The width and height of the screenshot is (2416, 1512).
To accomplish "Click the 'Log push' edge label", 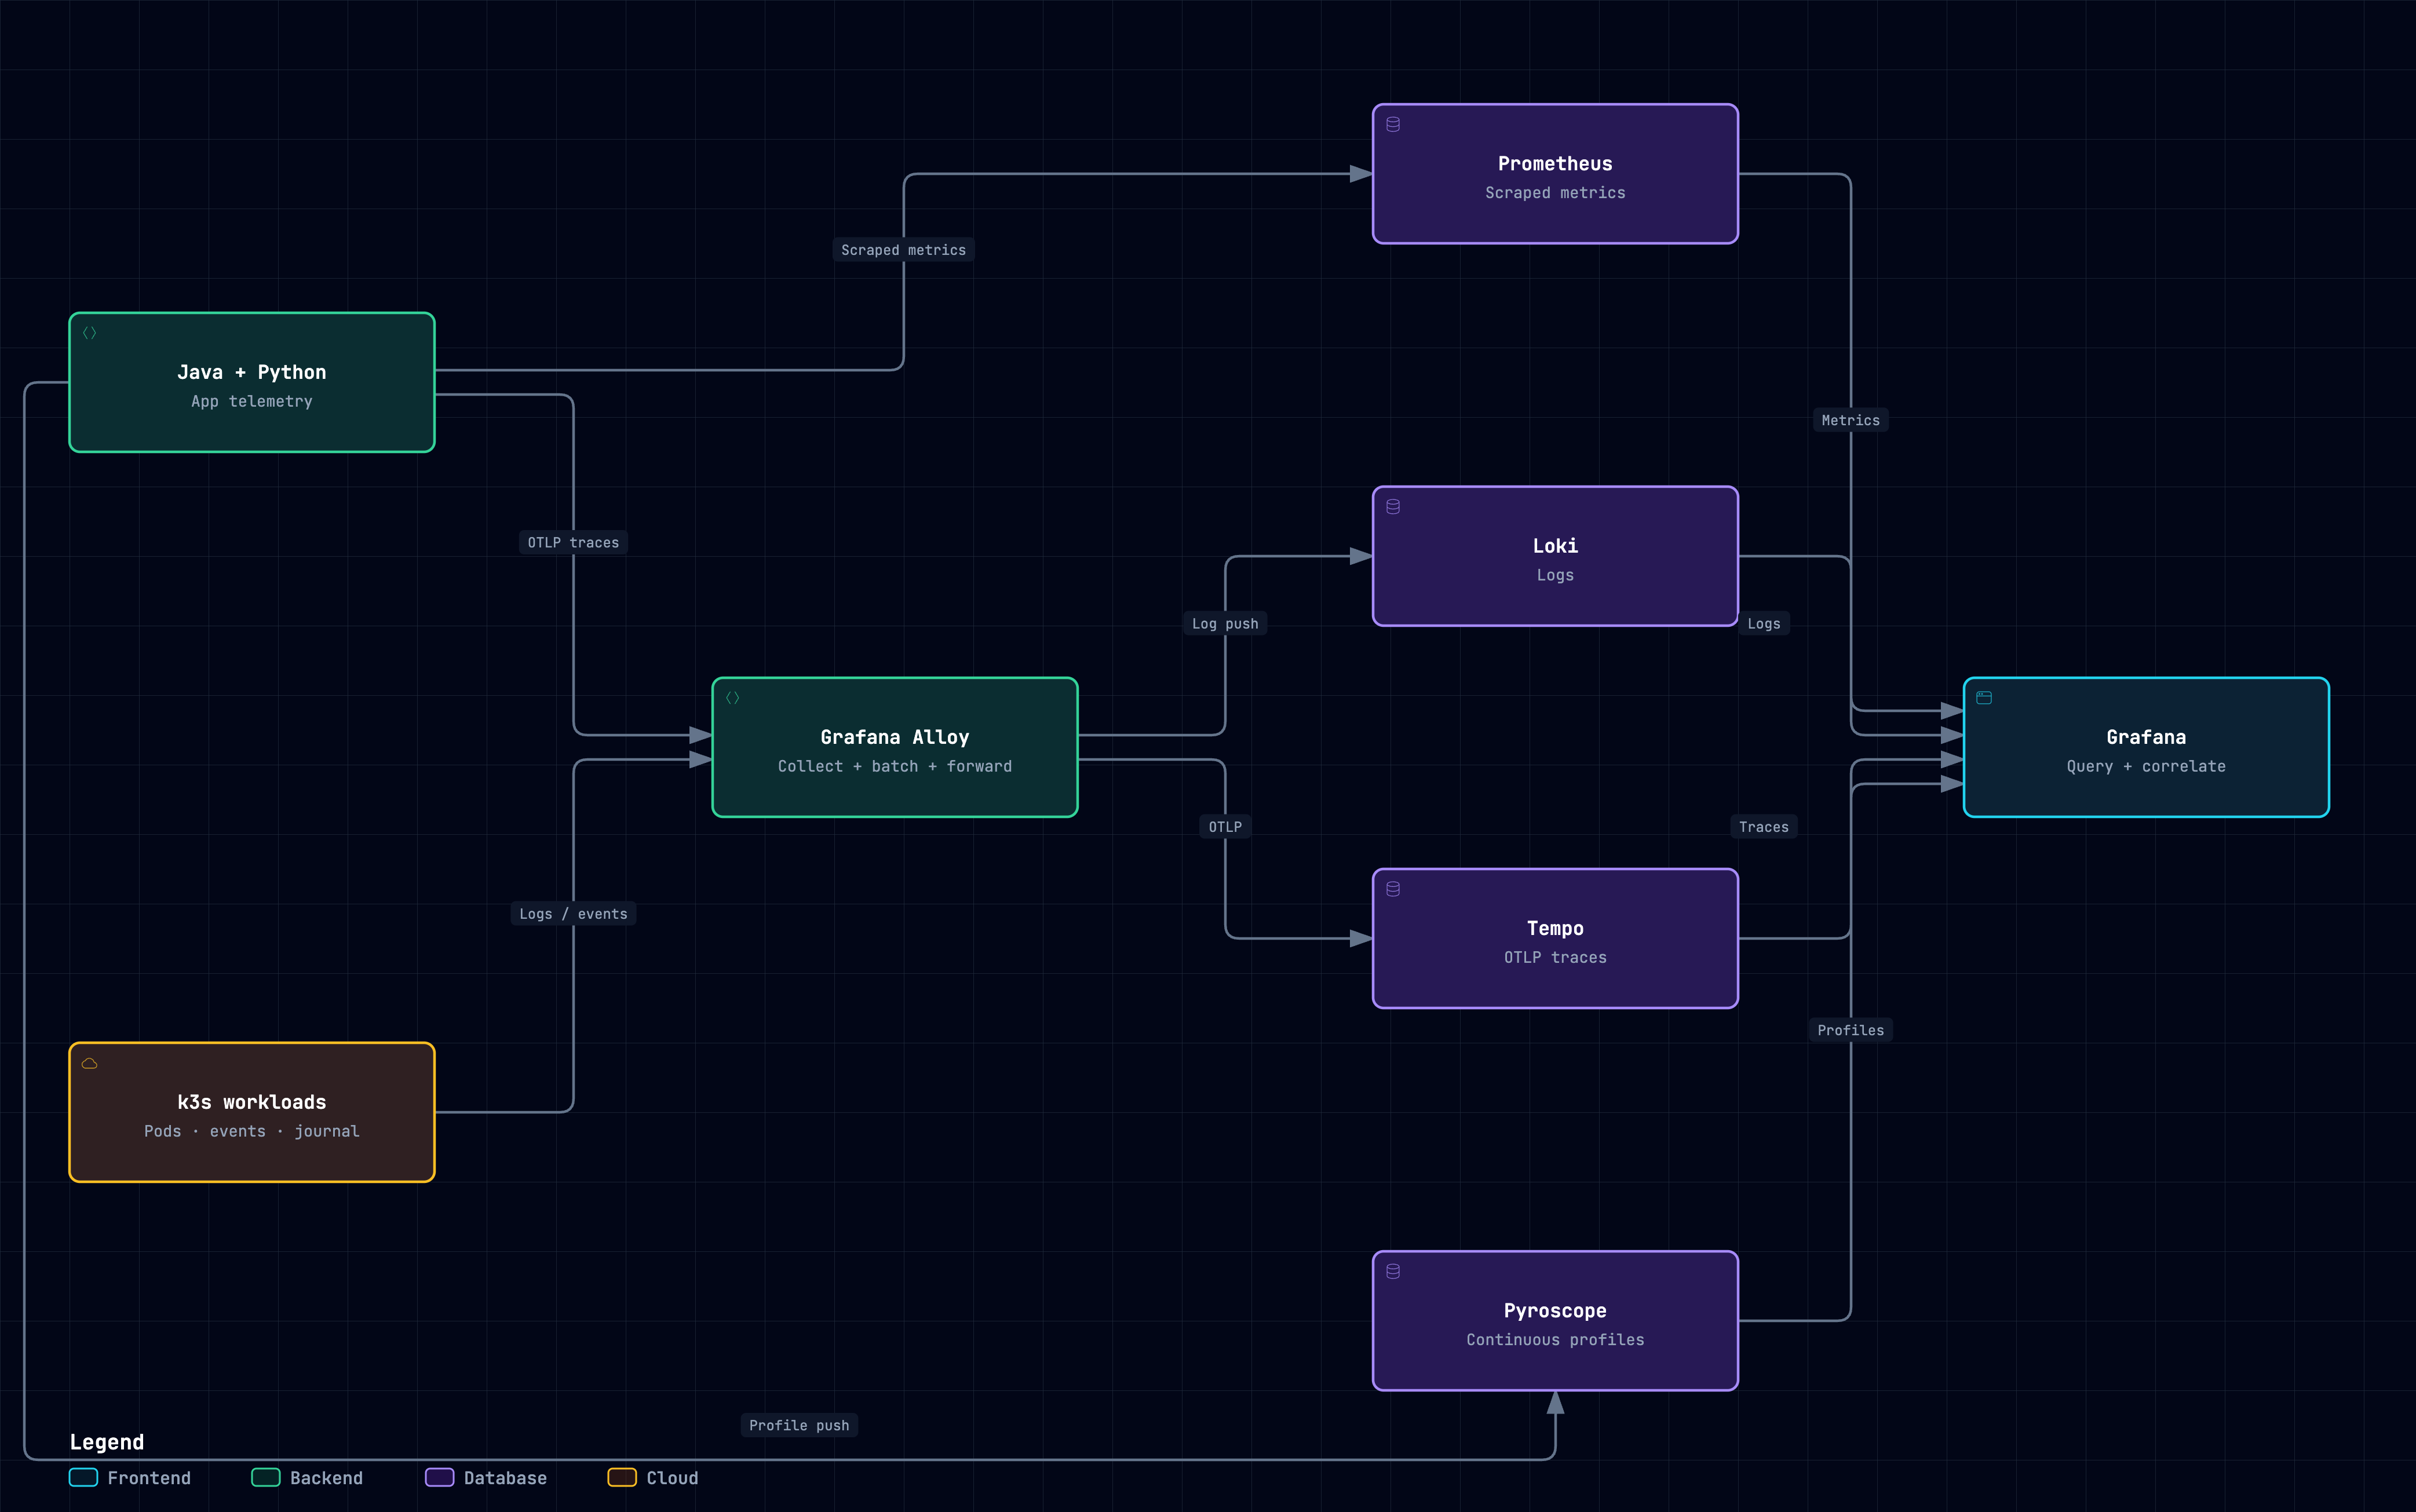I will tap(1225, 624).
